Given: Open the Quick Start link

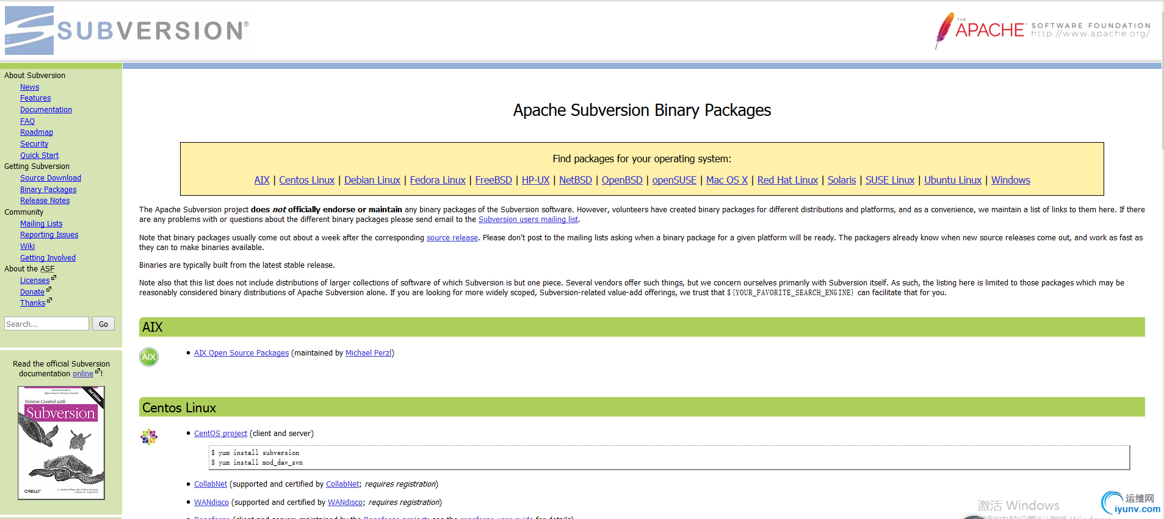Looking at the screenshot, I should coord(39,156).
